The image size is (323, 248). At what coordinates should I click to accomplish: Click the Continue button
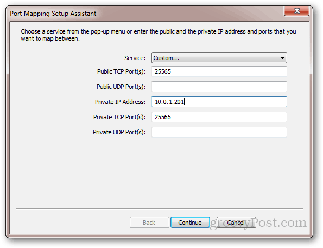coord(190,223)
